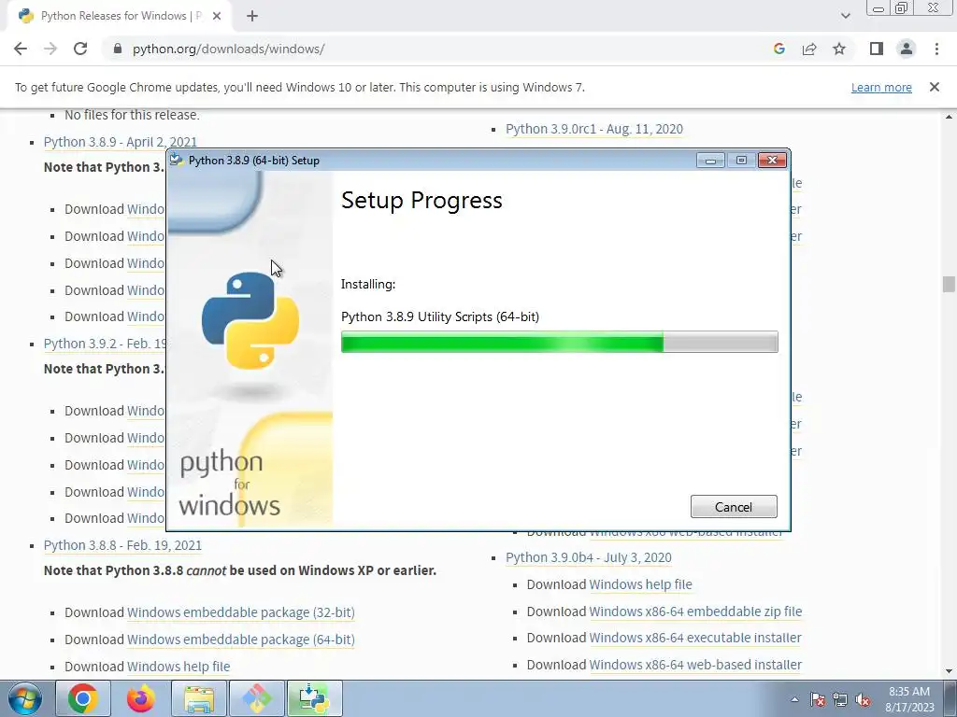Open the Python 3.9.0rc1 - Aug. 11, 2020 link

pos(594,129)
